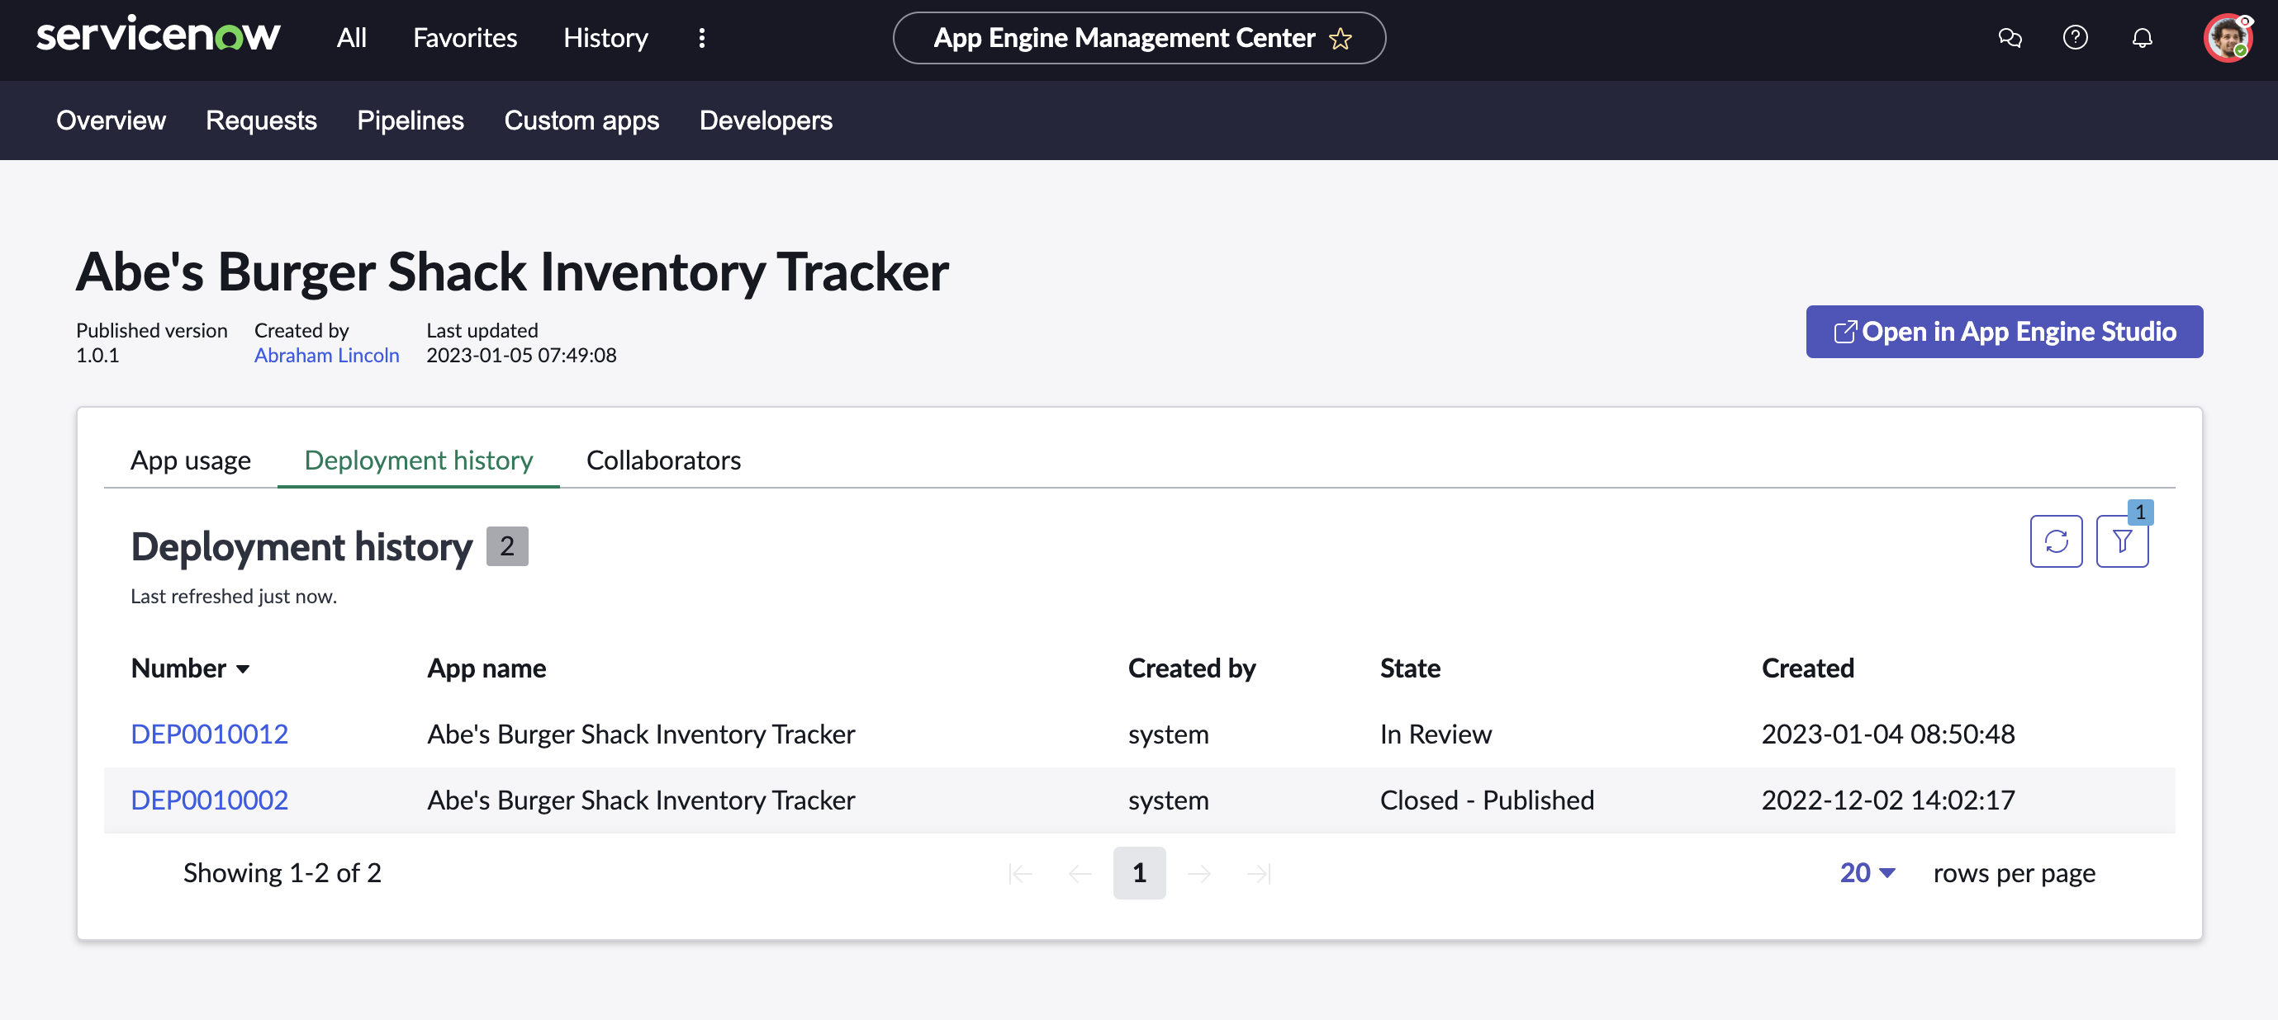This screenshot has height=1020, width=2278.
Task: Click the deployment history count badge 2
Action: (506, 546)
